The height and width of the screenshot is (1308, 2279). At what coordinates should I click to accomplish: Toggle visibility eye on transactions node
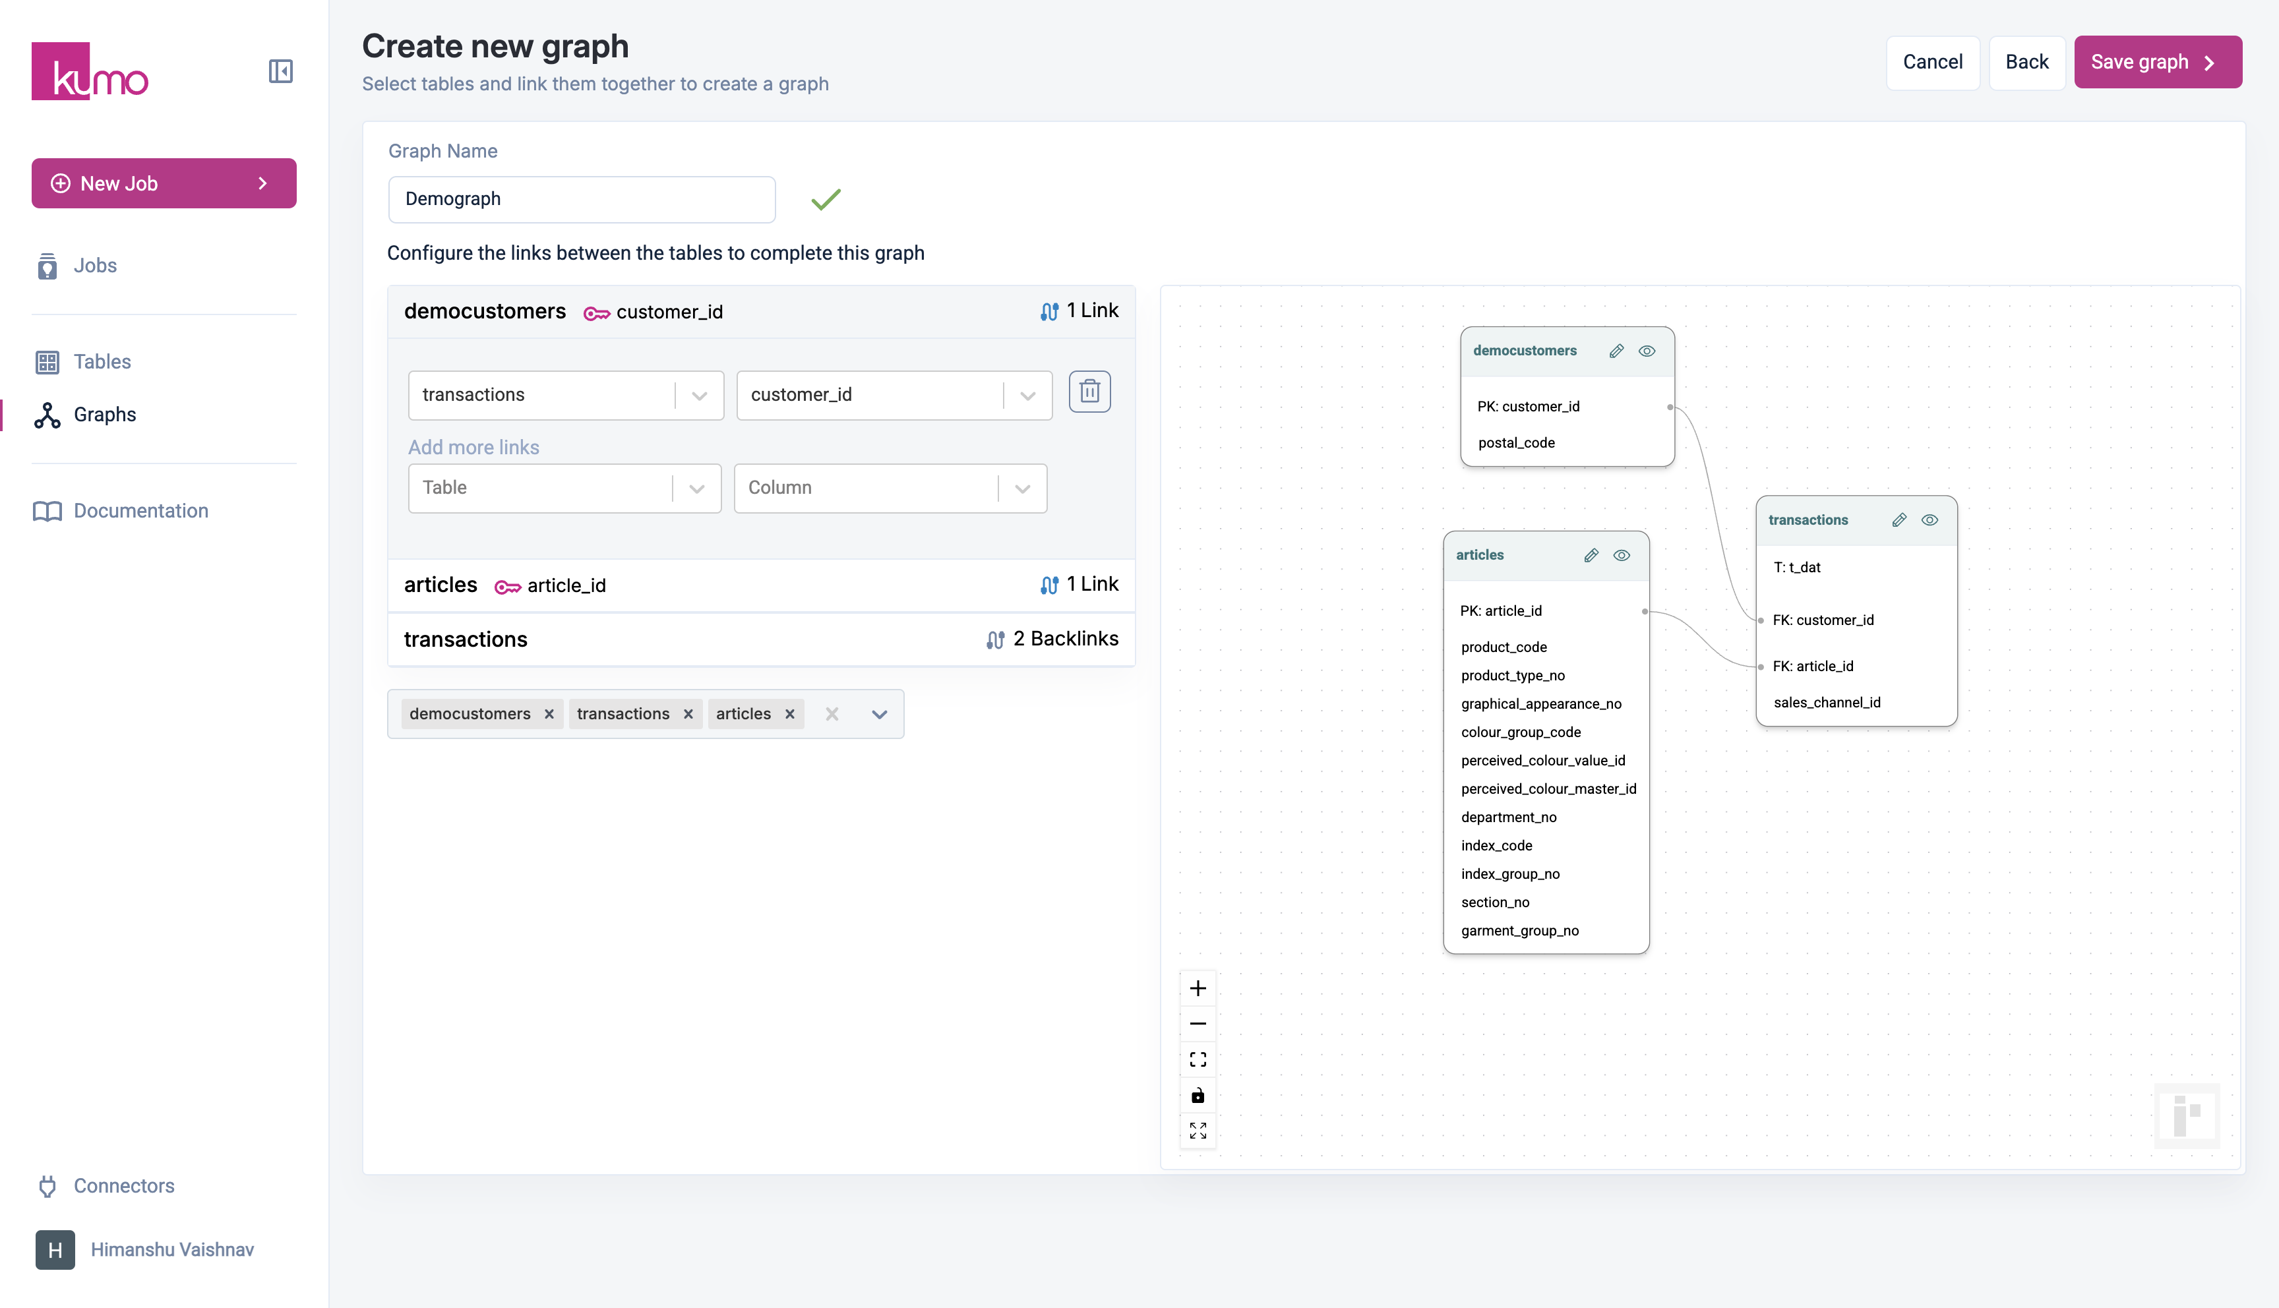tap(1929, 520)
